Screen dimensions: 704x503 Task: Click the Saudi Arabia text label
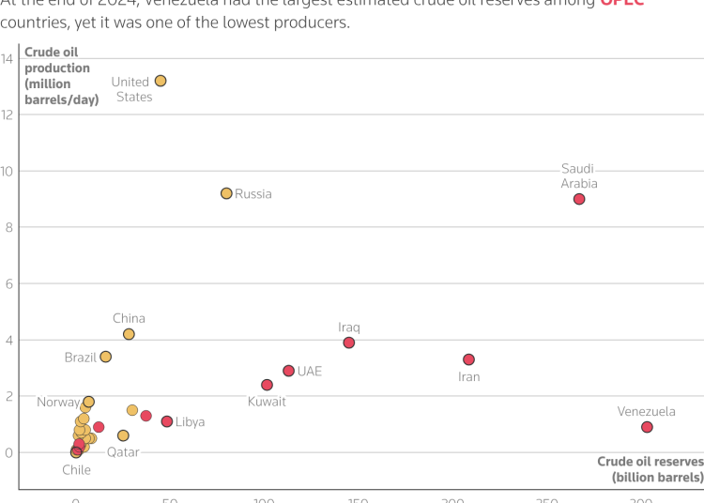pos(579,176)
